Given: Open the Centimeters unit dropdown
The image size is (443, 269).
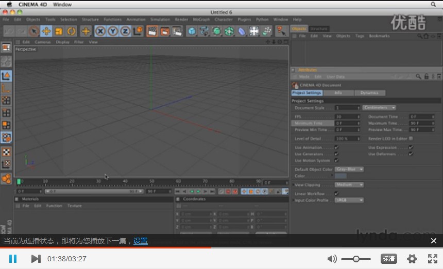Looking at the screenshot, I should pyautogui.click(x=379, y=108).
